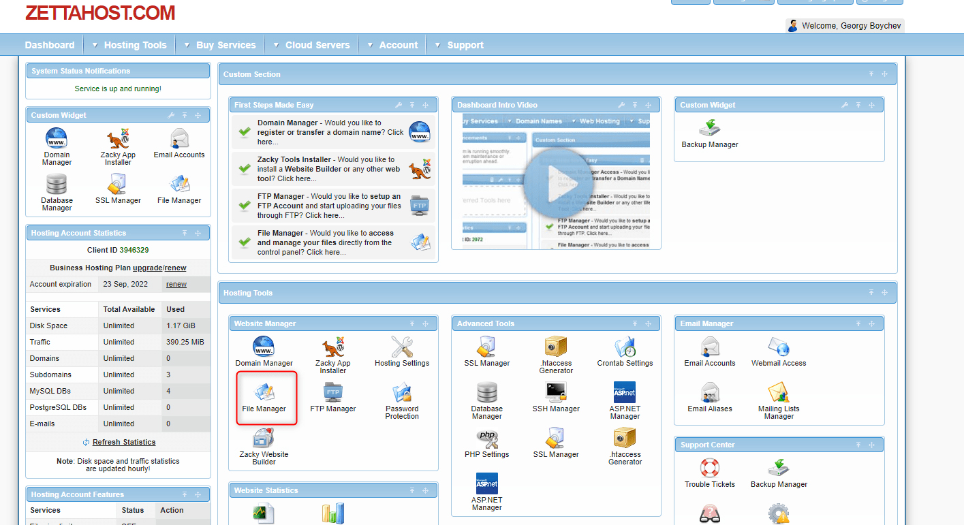Expand the Cloud Servers menu arrow
964x525 pixels.
[276, 45]
